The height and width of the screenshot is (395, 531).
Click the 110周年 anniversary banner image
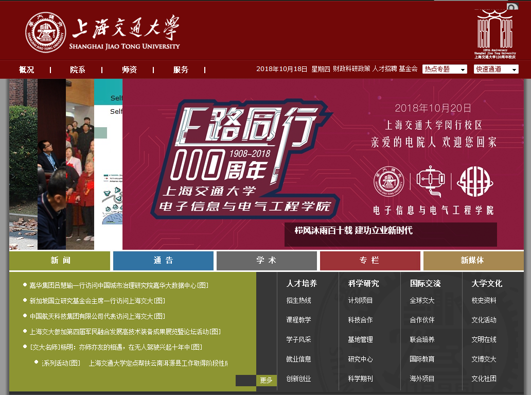323,164
